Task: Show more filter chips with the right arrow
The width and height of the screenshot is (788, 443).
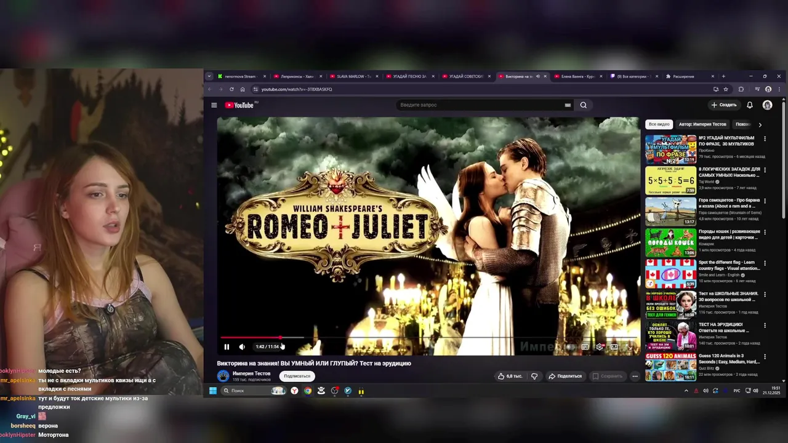Action: [x=760, y=124]
